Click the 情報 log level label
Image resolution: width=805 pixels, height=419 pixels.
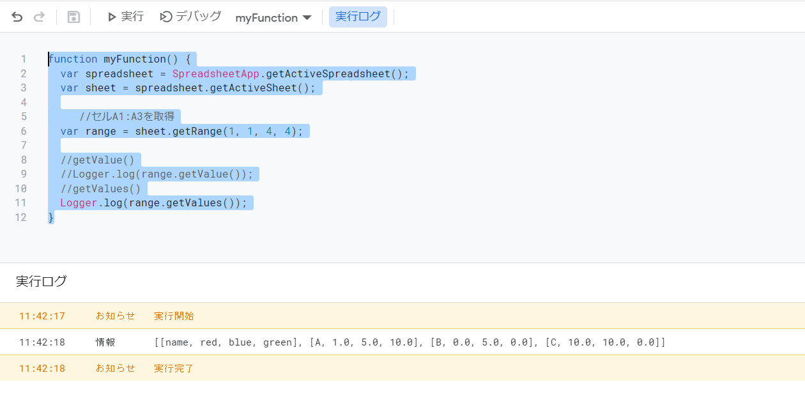pyautogui.click(x=105, y=342)
